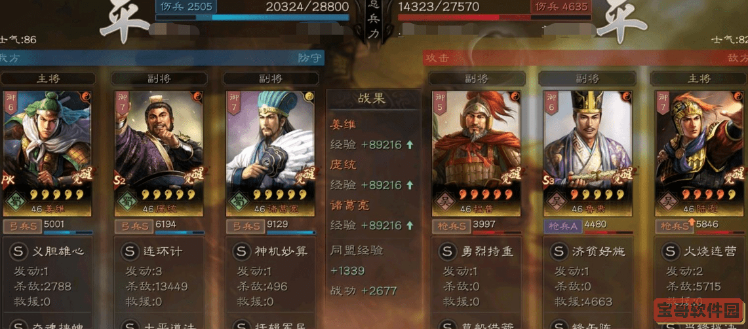Select the 副将 label above Cheng Pu (程普)
The height and width of the screenshot is (329, 748).
pyautogui.click(x=477, y=78)
